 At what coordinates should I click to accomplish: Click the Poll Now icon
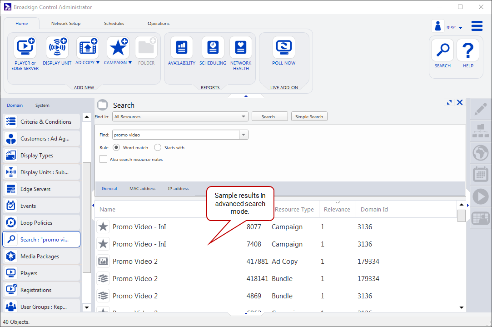(283, 48)
